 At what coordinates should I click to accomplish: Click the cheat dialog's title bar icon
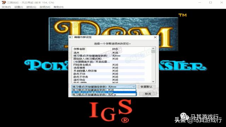[71, 37]
